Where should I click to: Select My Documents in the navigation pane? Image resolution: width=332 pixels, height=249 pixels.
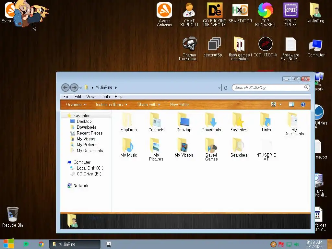[90, 150]
